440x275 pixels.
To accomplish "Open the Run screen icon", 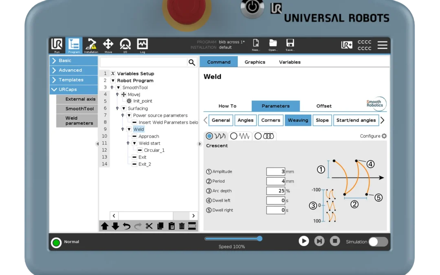I will coord(57,45).
